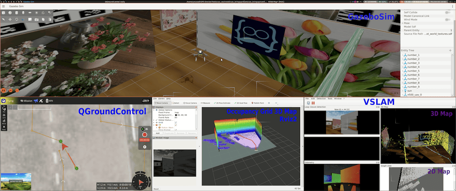Open Rviz File menu
Image resolution: width=456 pixels, height=191 pixels.
tap(155, 99)
